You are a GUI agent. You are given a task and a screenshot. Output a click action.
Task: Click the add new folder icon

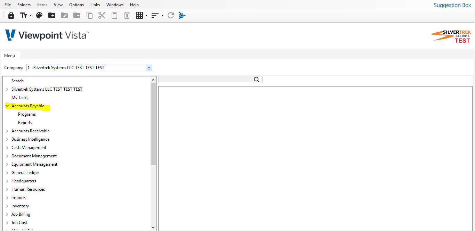52,15
